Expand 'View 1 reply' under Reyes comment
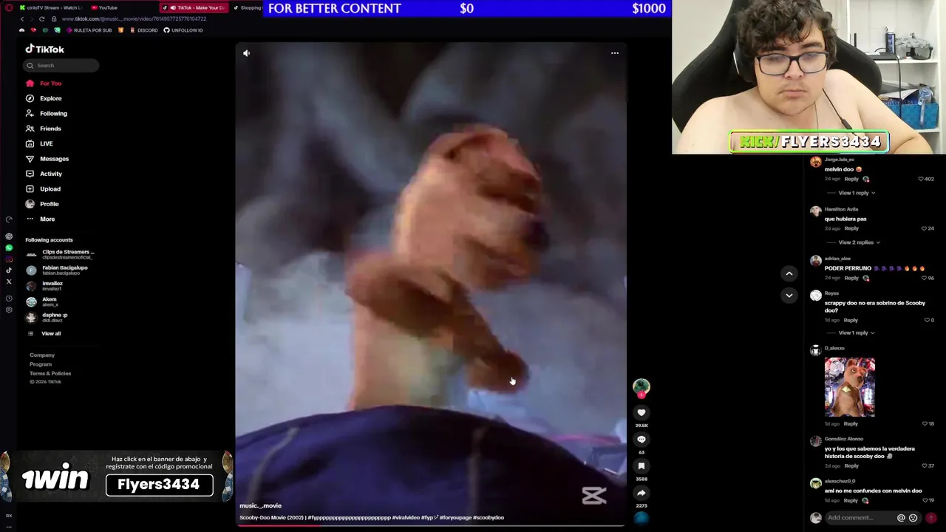 point(857,332)
